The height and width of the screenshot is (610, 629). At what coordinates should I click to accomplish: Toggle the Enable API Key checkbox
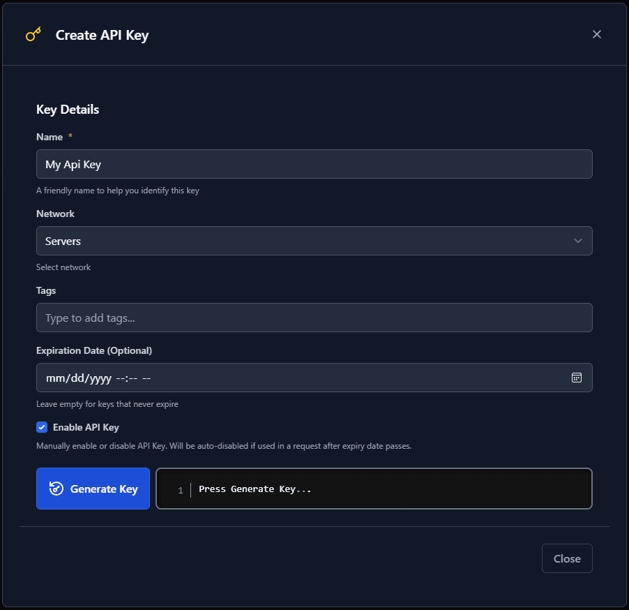[x=42, y=427]
